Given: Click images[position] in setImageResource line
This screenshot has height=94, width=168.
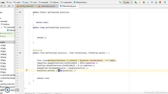Looking at the screenshot, I should 77,68.
